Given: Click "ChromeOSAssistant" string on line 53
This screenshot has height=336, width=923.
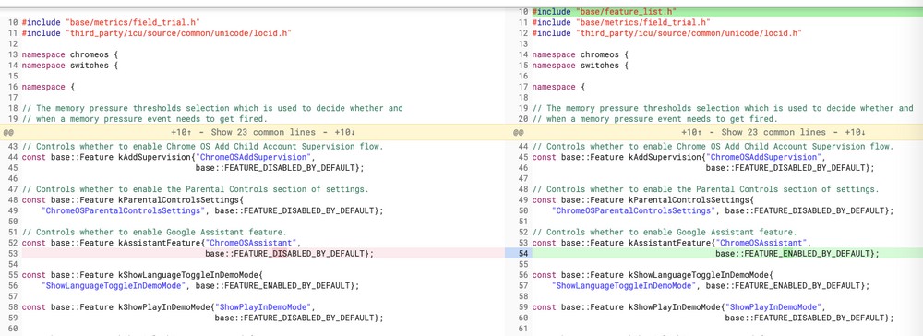Looking at the screenshot, I should tap(761, 243).
